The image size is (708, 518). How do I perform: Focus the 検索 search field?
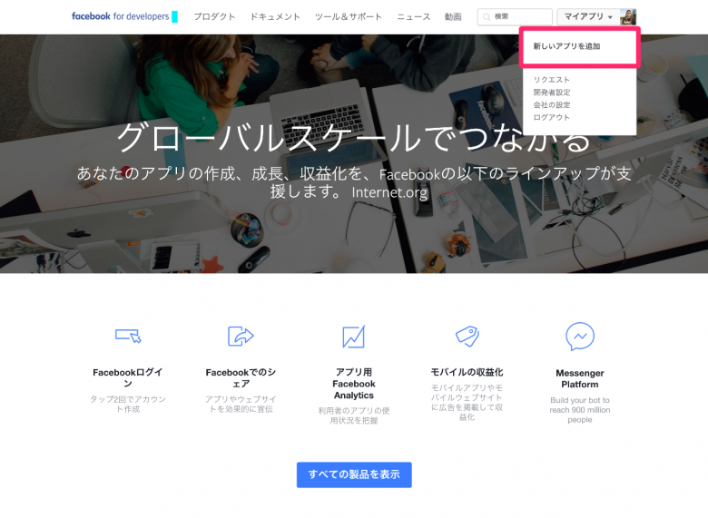click(x=515, y=16)
